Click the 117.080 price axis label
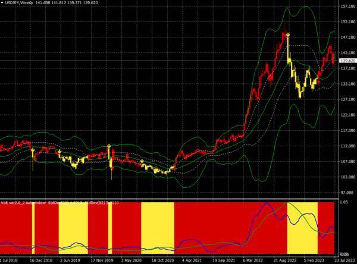The image size is (357, 264). [348, 130]
